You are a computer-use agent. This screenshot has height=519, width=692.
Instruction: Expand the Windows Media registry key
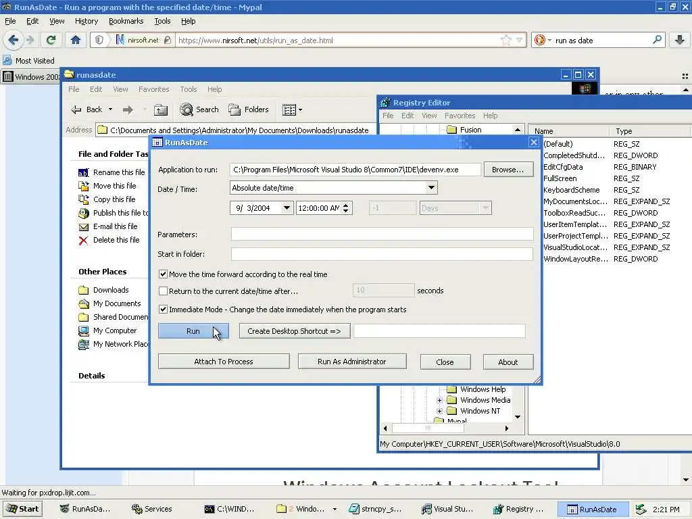[439, 400]
